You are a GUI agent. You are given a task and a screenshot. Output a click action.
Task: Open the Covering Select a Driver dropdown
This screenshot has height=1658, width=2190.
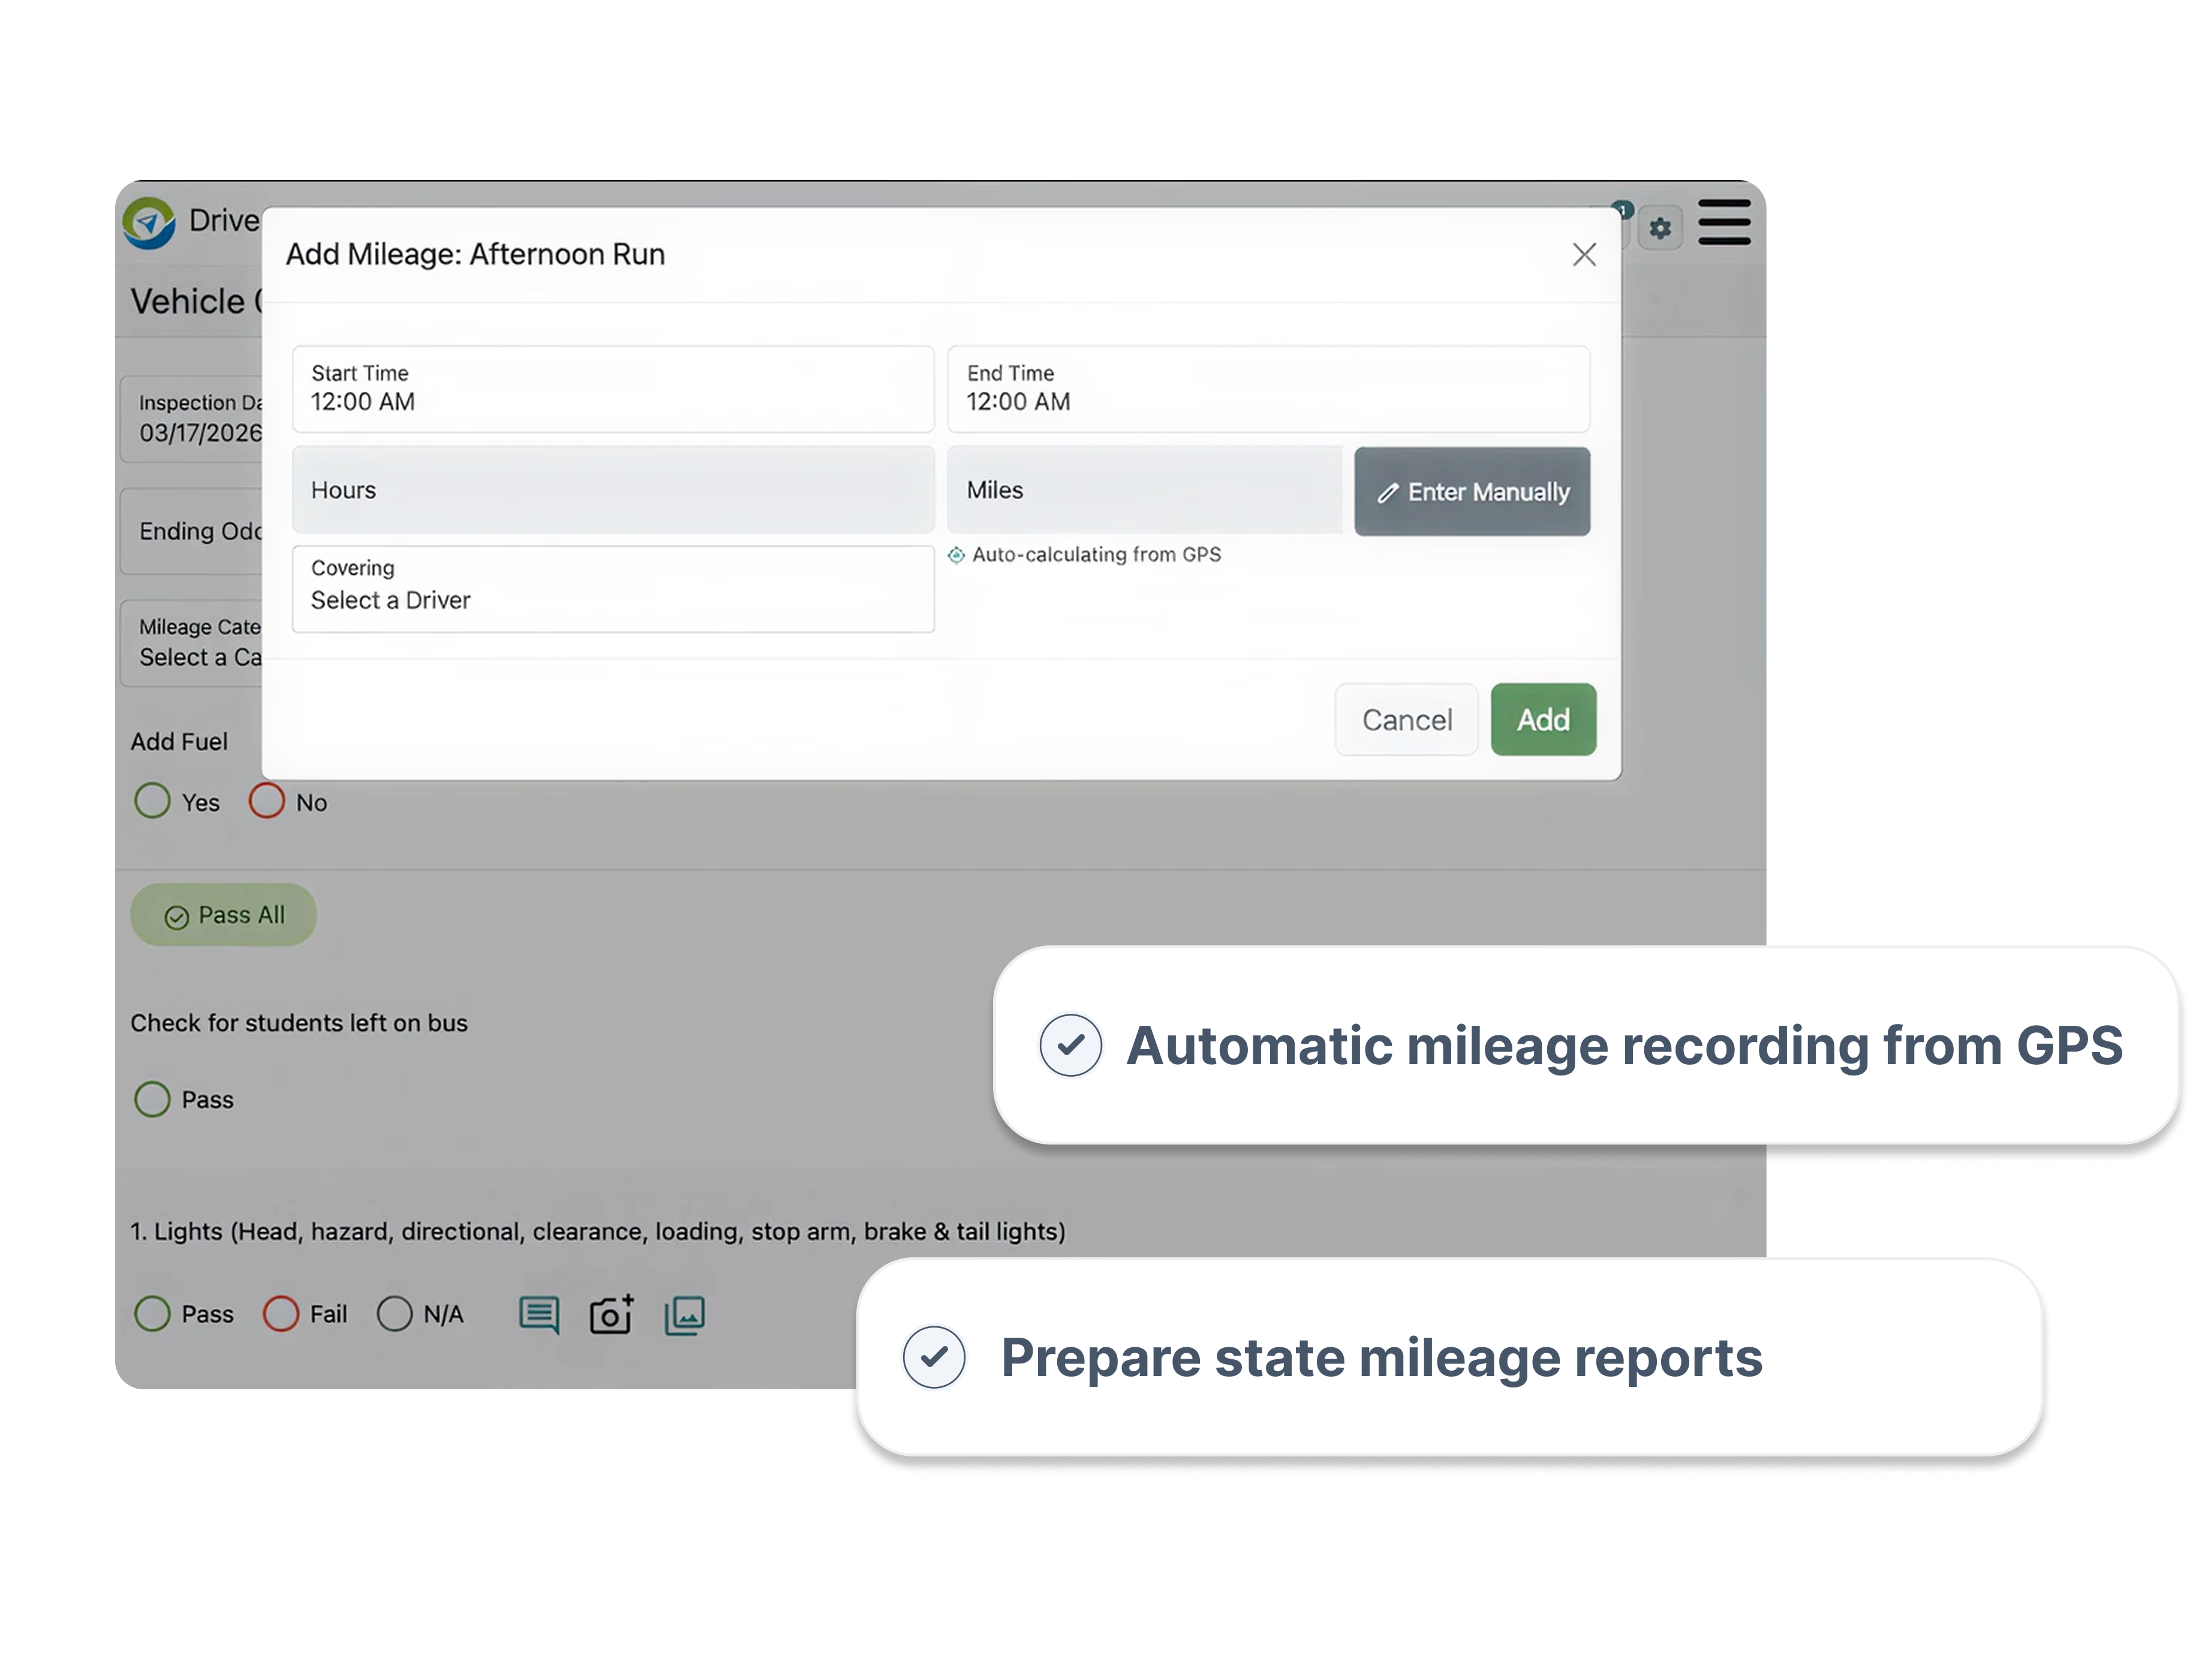(x=613, y=589)
